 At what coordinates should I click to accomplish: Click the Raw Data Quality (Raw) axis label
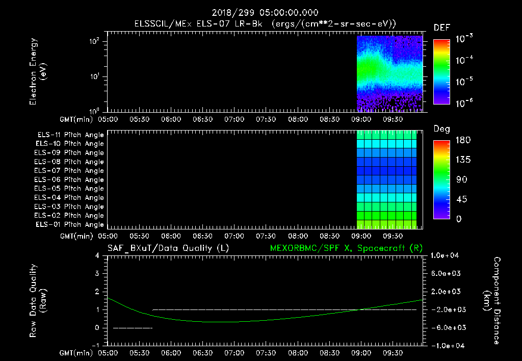click(x=38, y=301)
